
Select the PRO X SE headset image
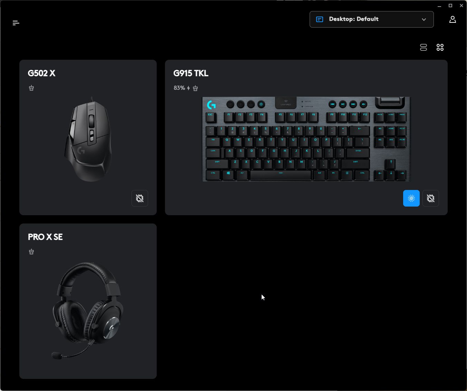88,310
